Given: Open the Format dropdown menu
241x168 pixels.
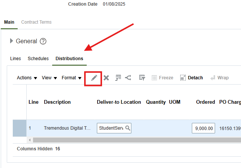Looking at the screenshot, I should [x=71, y=78].
